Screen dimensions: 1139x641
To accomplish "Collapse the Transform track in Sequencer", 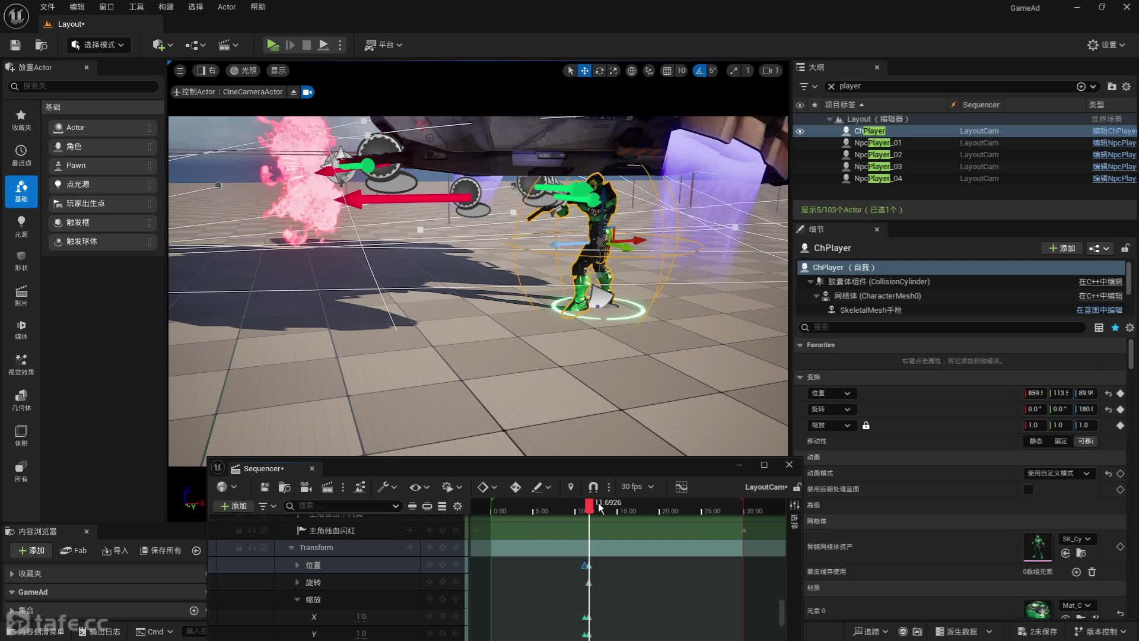I will click(x=291, y=548).
